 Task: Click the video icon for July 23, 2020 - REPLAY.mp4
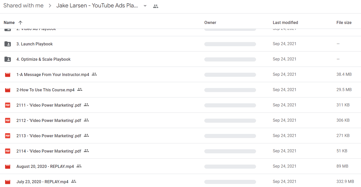click(8, 182)
